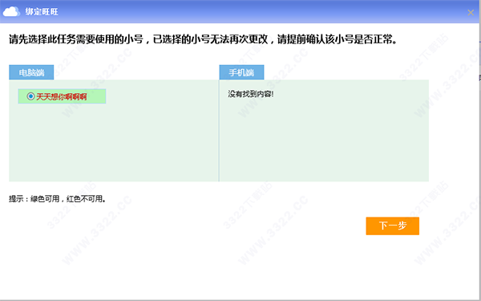Click the red account name 天天想你啊啊啊

[x=62, y=97]
